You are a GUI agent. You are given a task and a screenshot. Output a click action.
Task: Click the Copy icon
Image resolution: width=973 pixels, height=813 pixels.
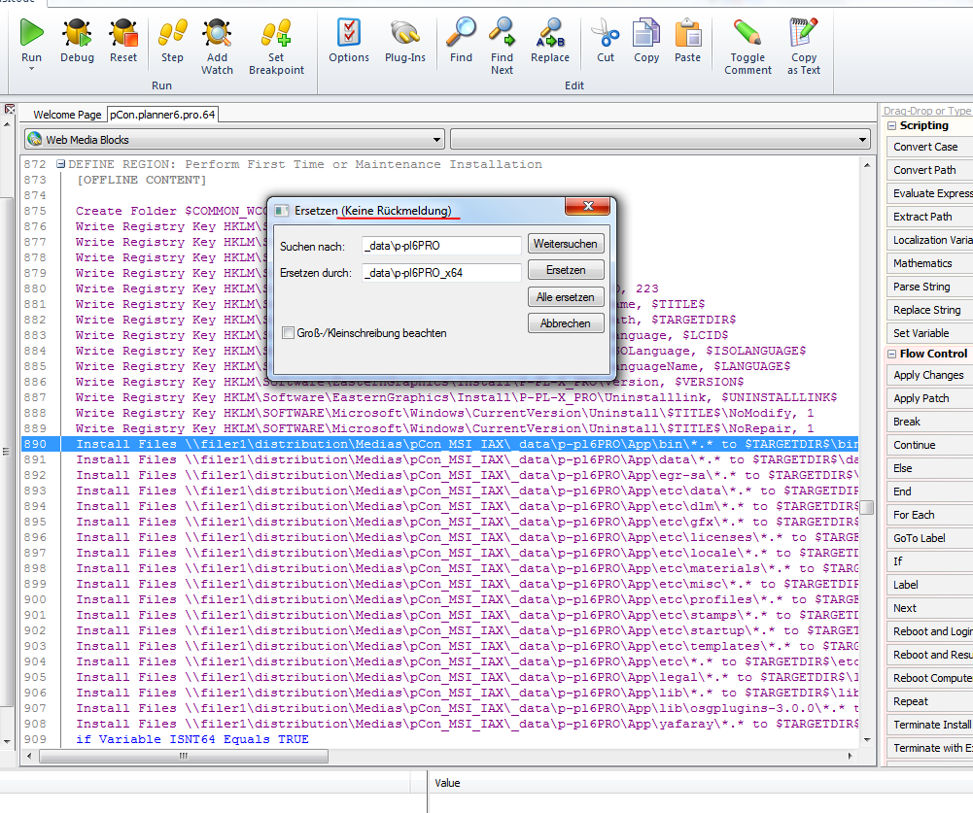646,32
